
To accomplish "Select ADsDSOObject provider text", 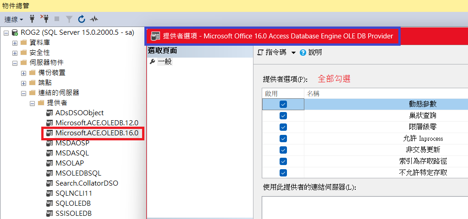I will point(80,113).
